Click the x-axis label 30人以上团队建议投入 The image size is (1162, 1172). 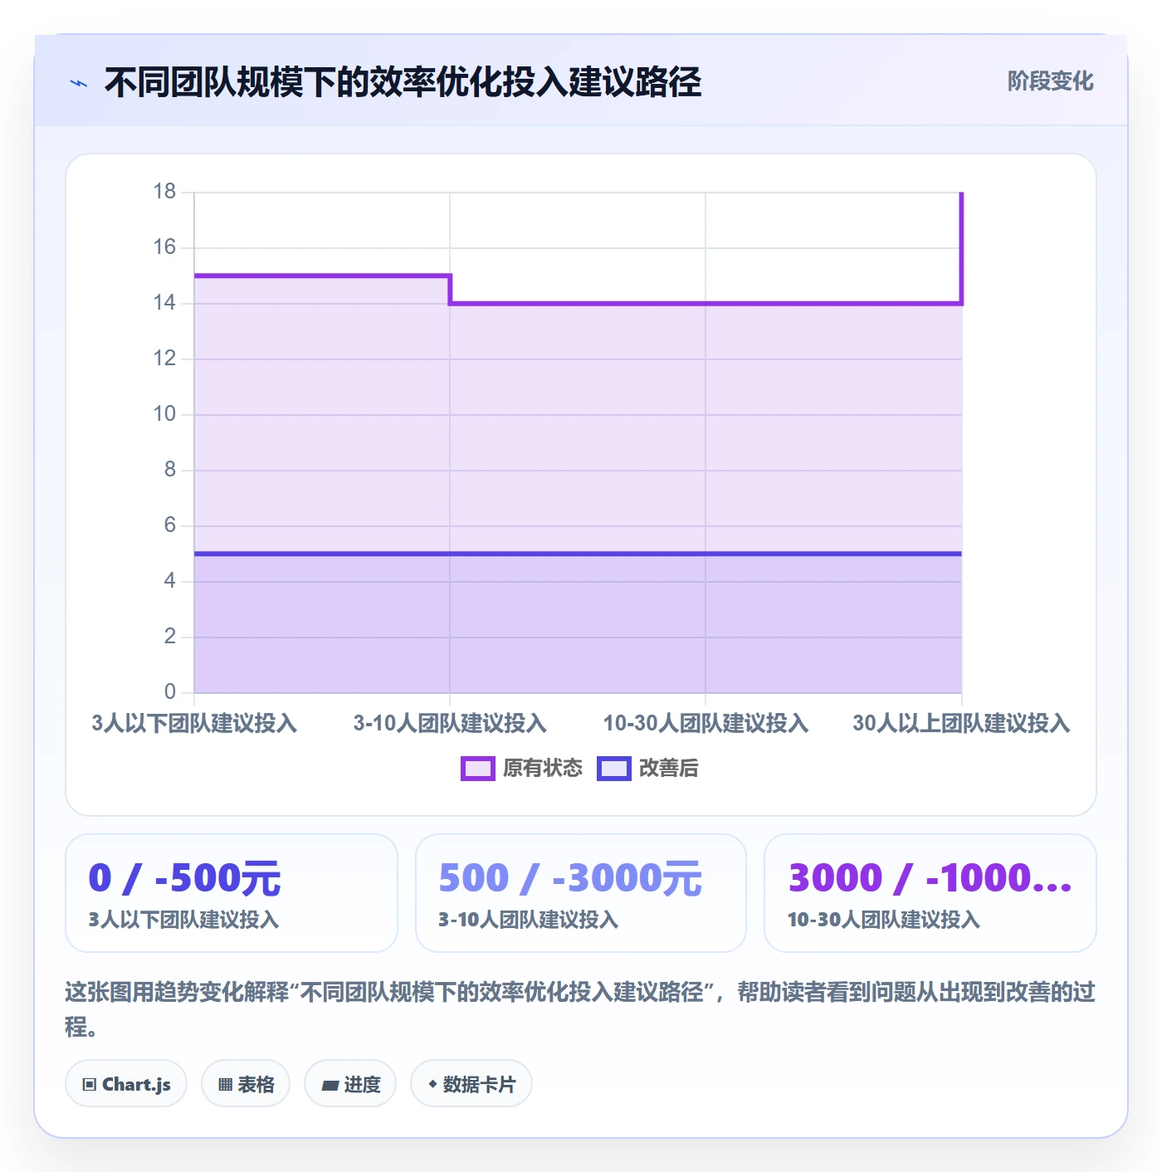(x=961, y=723)
